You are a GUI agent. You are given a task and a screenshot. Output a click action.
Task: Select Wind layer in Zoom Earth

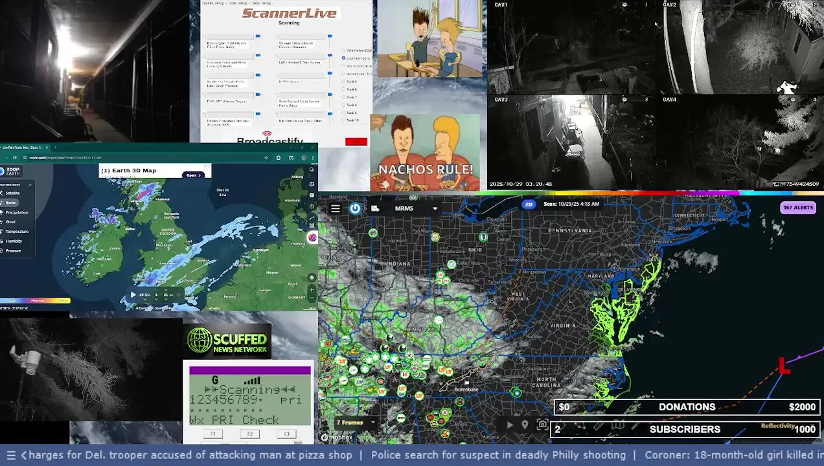coord(10,222)
